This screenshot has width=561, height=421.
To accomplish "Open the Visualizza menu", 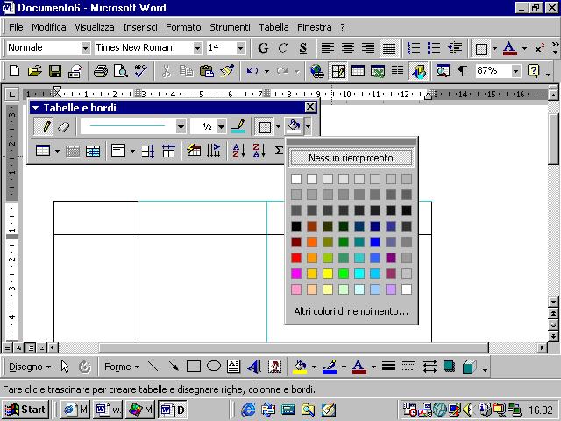I will pos(95,27).
